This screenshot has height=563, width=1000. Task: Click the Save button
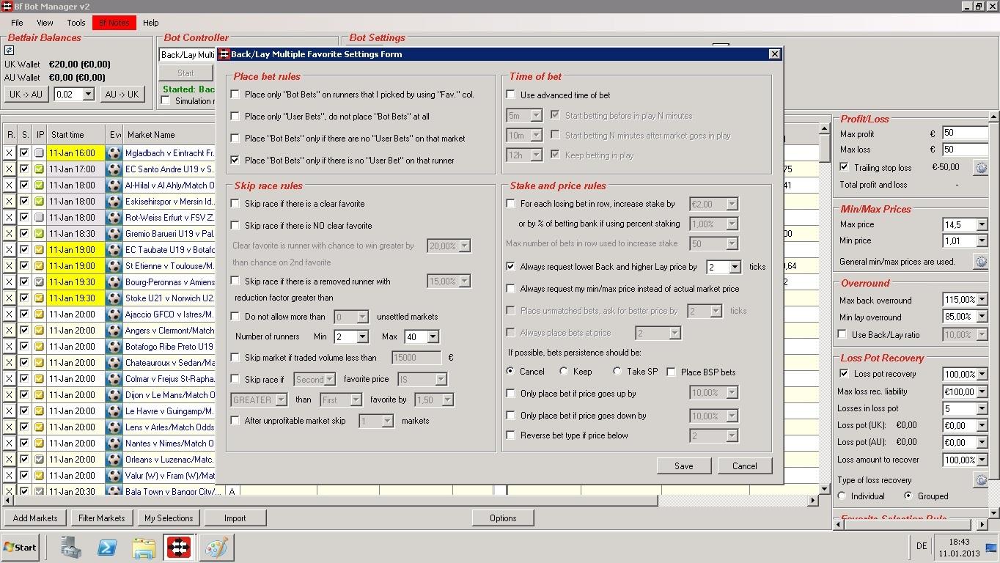683,466
